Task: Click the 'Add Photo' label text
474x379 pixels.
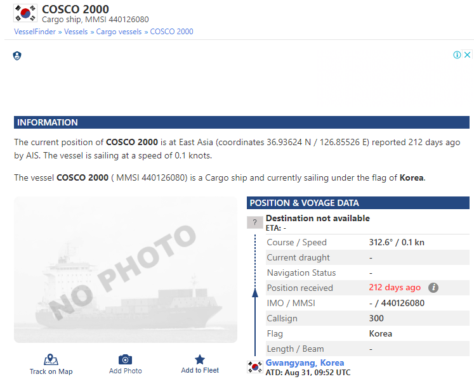Action: (x=125, y=371)
